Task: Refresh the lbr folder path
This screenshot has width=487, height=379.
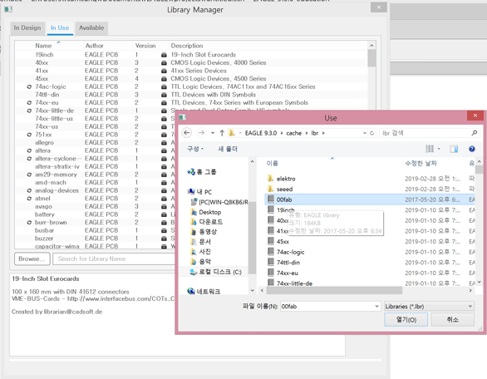Action: tap(371, 133)
